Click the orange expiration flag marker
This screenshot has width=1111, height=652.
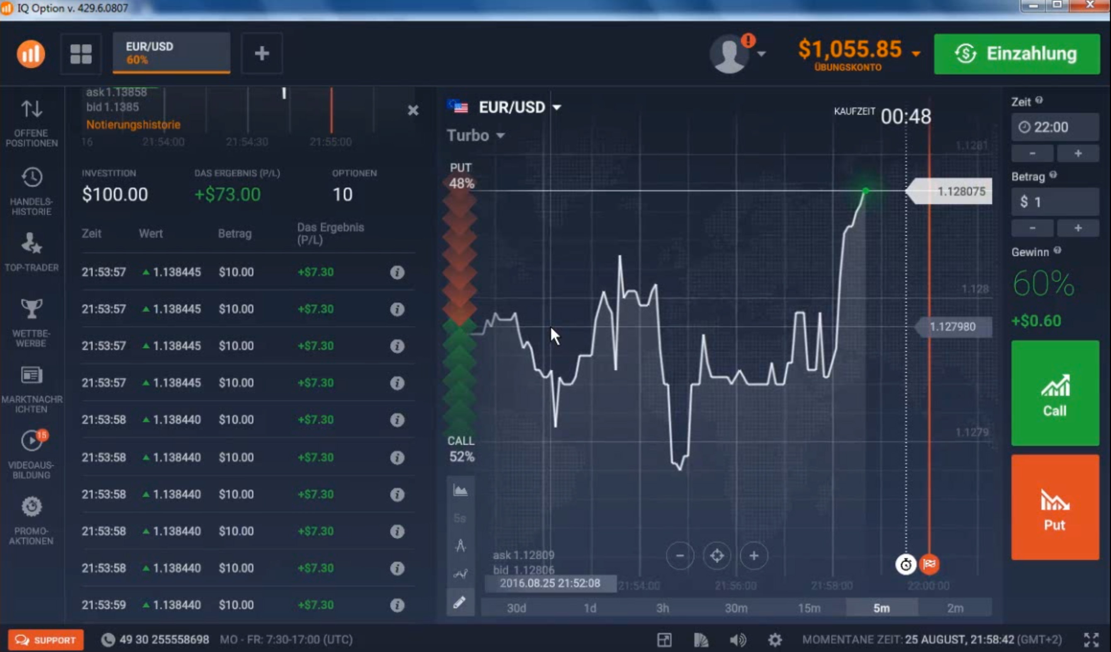pos(929,564)
